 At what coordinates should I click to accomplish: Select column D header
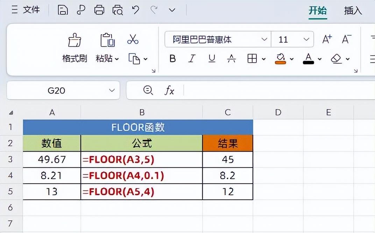[x=278, y=112]
